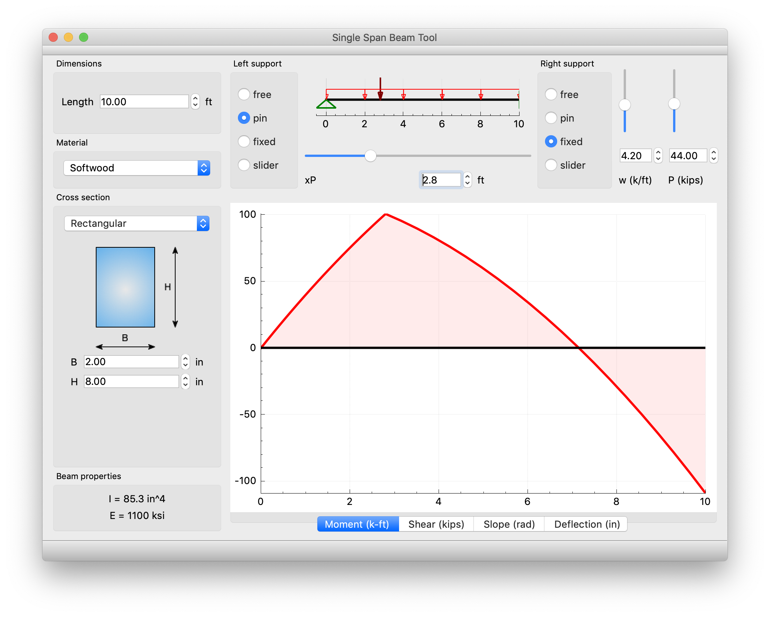
Task: Open the Rectangular cross section dropdown
Action: (x=137, y=223)
